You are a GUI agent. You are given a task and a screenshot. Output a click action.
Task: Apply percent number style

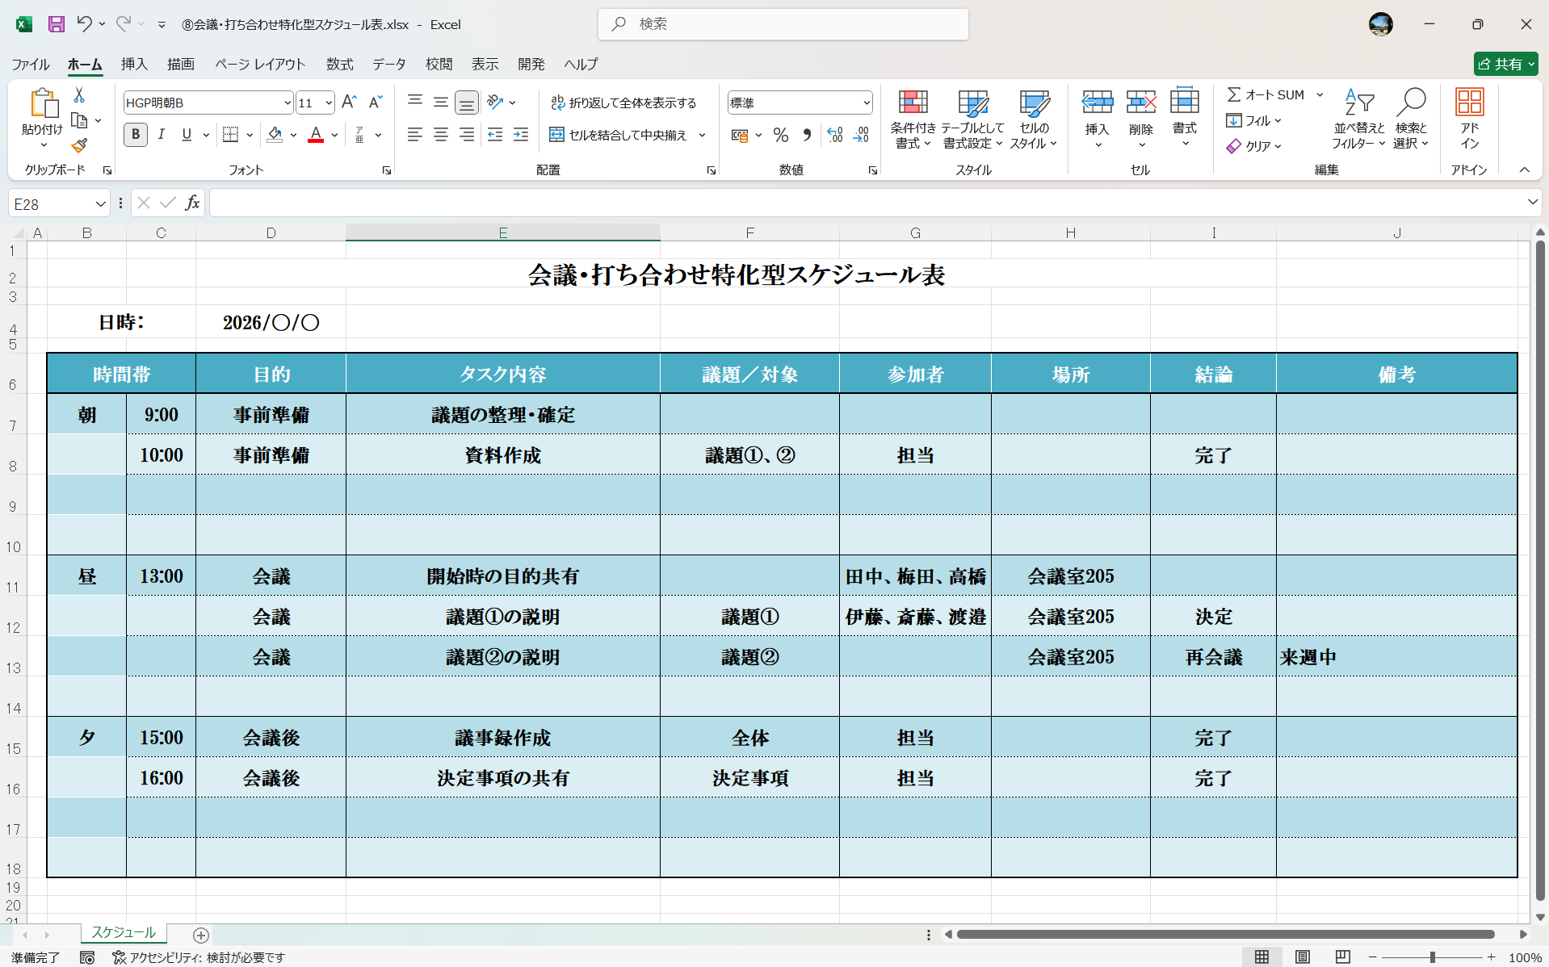pyautogui.click(x=780, y=135)
